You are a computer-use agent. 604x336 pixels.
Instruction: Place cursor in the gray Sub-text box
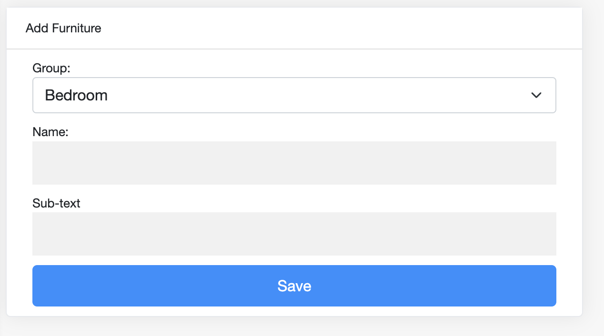click(294, 234)
